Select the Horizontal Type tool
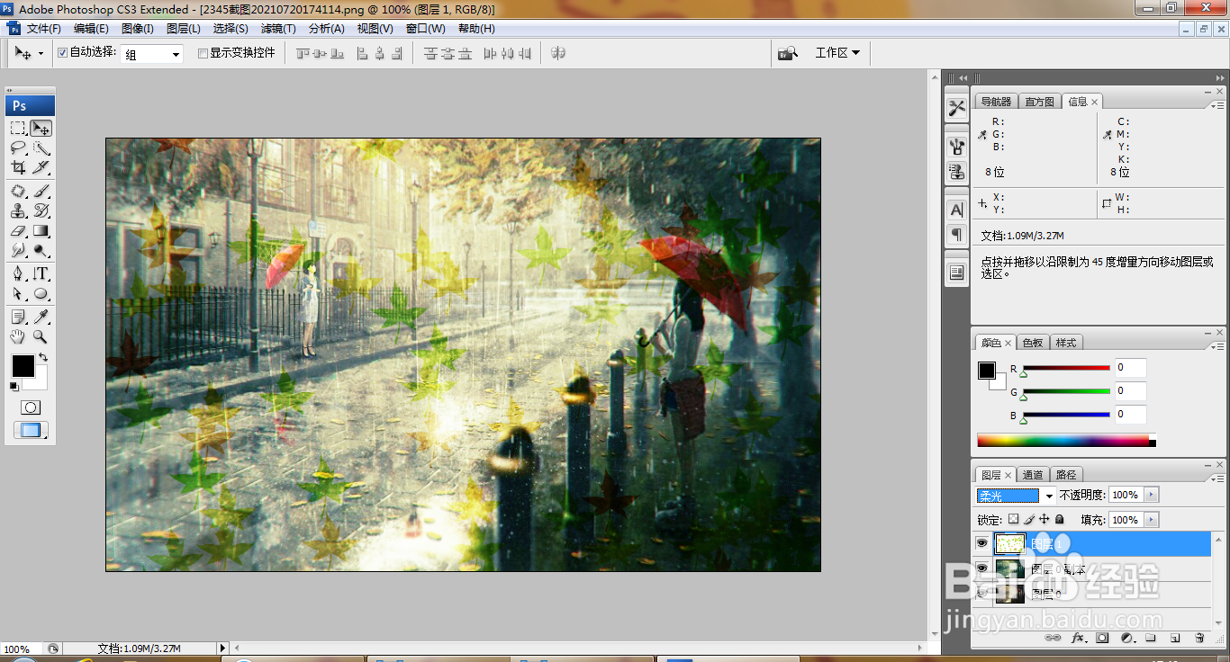The width and height of the screenshot is (1230, 662). tap(41, 273)
